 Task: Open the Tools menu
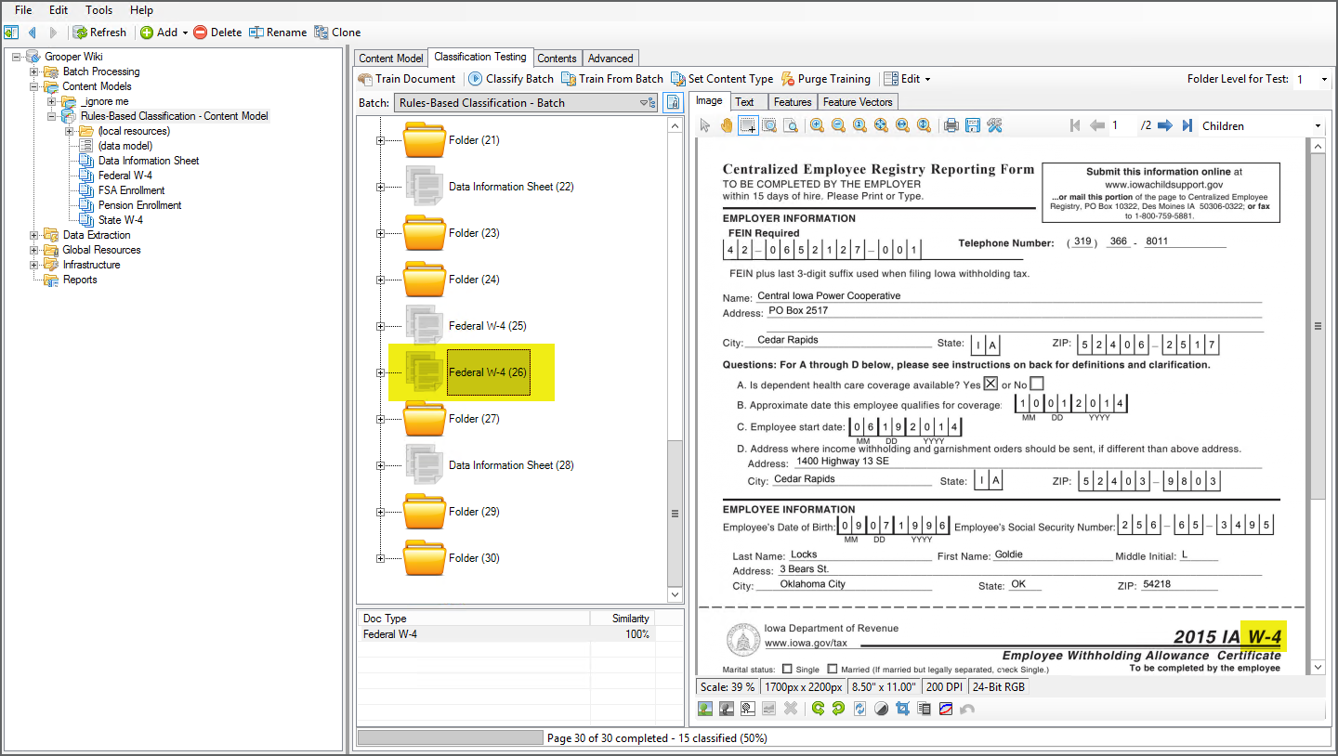click(98, 10)
